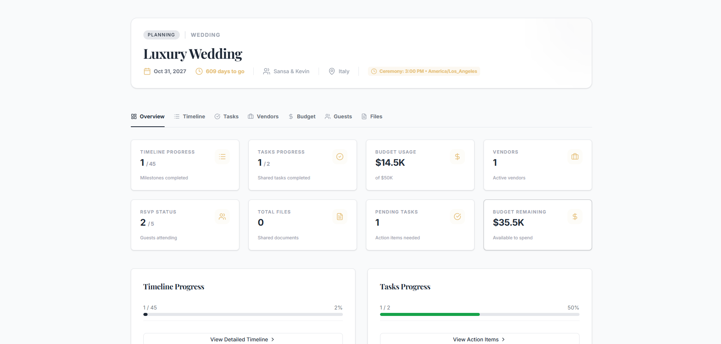The width and height of the screenshot is (721, 344).
Task: Click the Tasks Progress checkmark icon
Action: pos(340,156)
